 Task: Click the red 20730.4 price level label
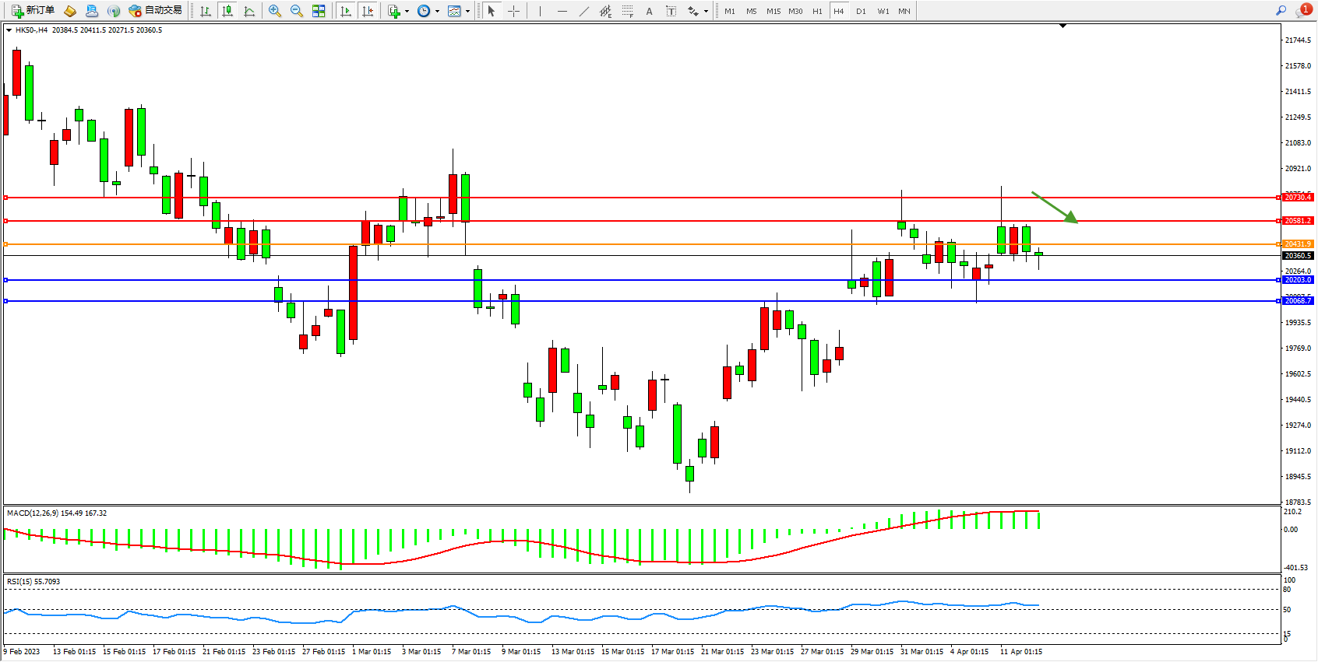[x=1298, y=198]
